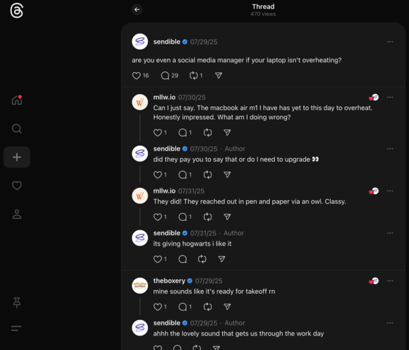Open more options on theboxery's reply
The width and height of the screenshot is (409, 350).
(390, 281)
